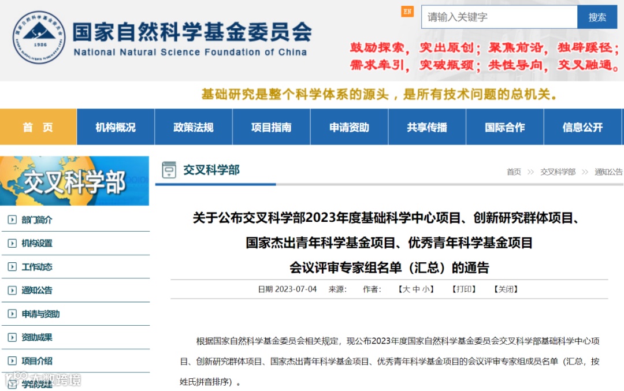Open the 国际合作 menu item
Screen dimensions: 624x391
pos(504,127)
